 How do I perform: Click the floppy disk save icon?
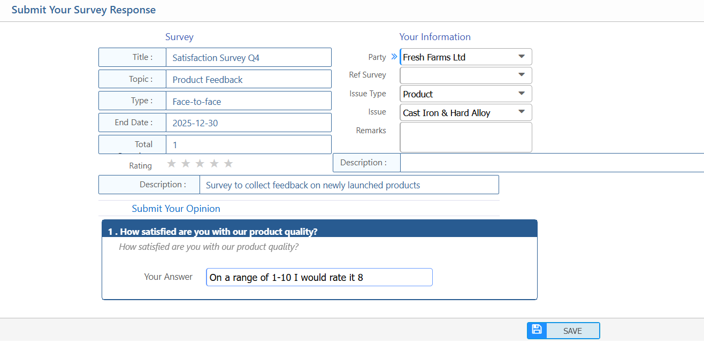coord(537,331)
